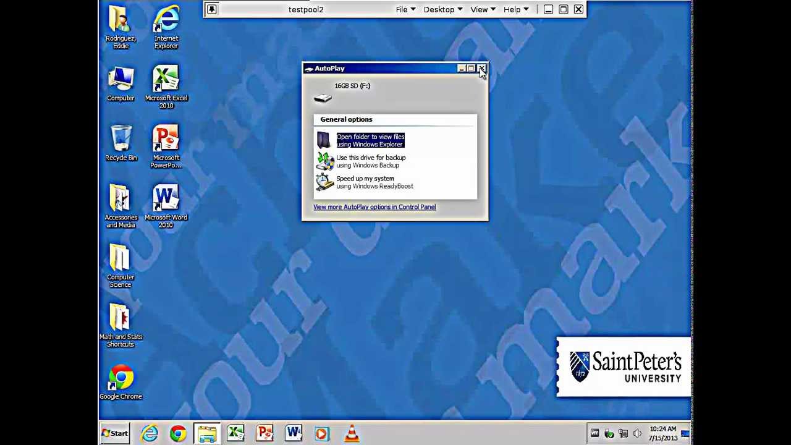Minimize the AutoPlay dialog
The image size is (791, 445).
pos(461,69)
